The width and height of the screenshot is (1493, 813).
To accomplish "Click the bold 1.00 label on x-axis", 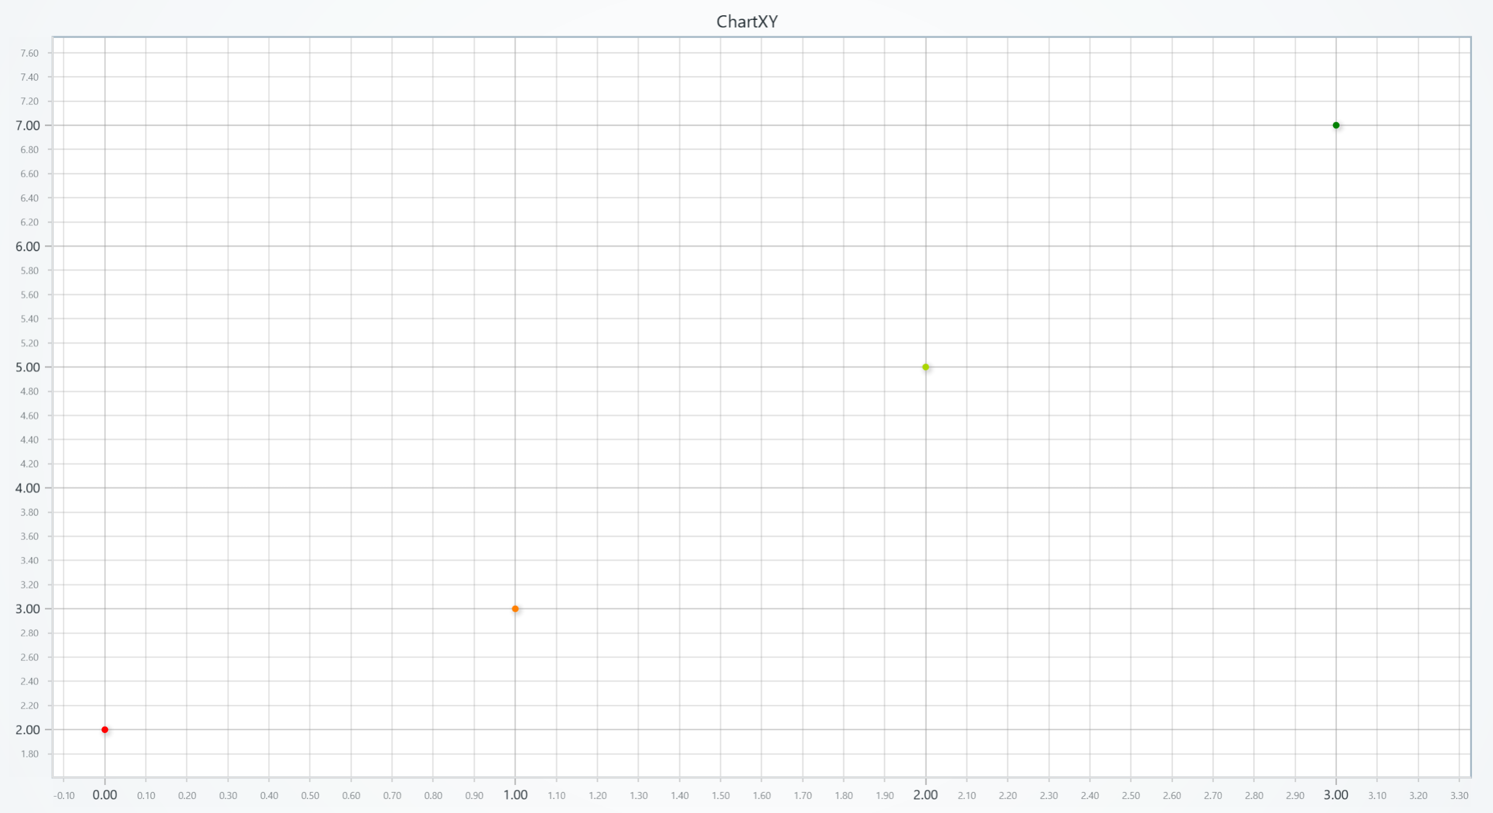I will (516, 794).
